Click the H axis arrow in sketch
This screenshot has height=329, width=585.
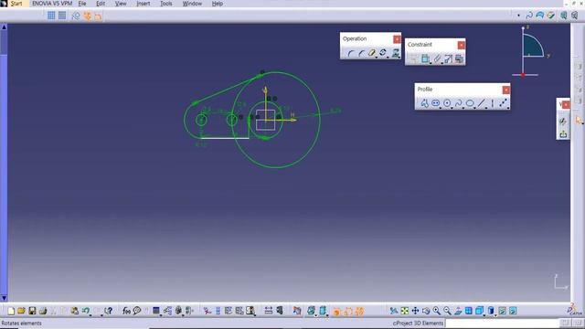[293, 120]
